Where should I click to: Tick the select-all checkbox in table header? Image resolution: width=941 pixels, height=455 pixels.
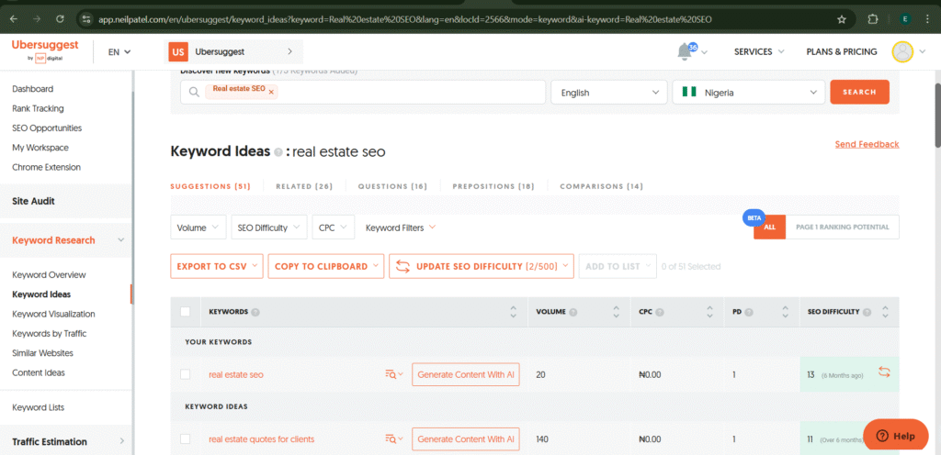coord(186,312)
